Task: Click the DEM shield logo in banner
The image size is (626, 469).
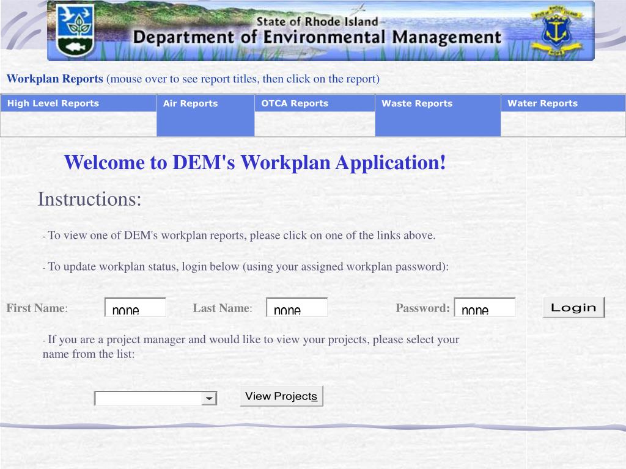Action: (x=75, y=31)
